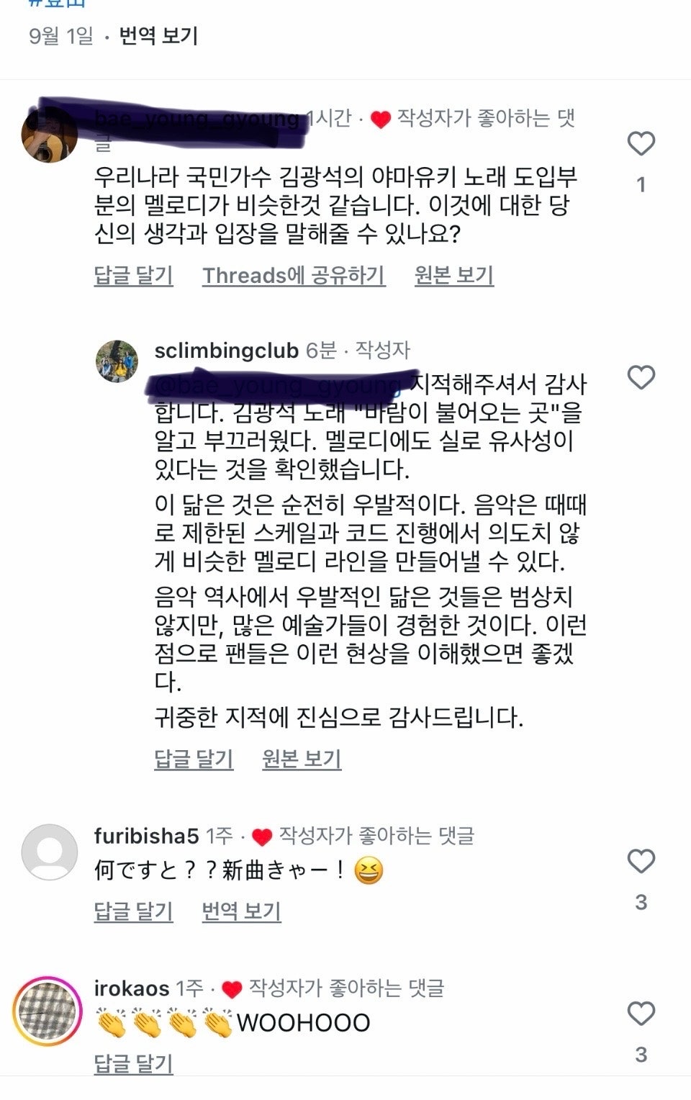The height and width of the screenshot is (1100, 691).
Task: Tap Threads에 공유하기 link
Action: click(294, 275)
